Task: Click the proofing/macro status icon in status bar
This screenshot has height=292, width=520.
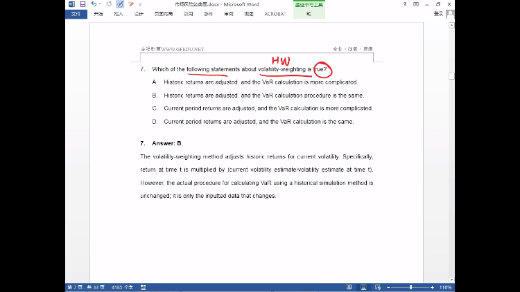Action: (x=144, y=287)
